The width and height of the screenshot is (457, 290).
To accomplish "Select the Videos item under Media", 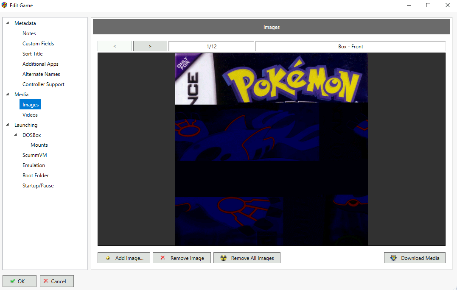I will pyautogui.click(x=30, y=115).
